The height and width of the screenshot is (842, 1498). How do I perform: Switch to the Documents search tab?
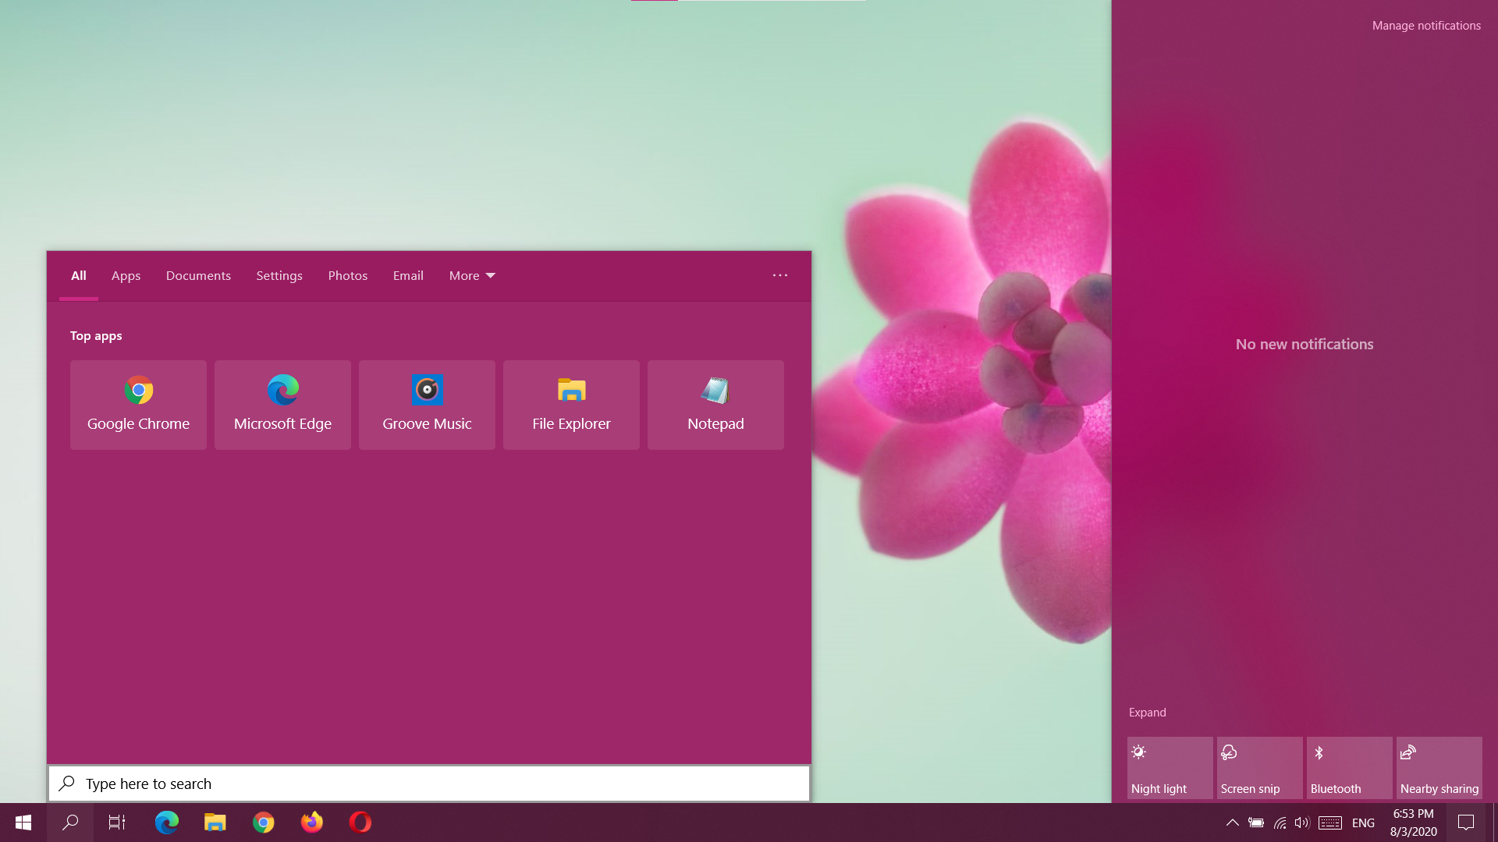(x=198, y=276)
